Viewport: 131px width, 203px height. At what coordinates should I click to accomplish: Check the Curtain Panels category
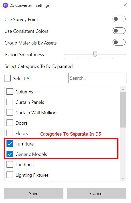[x=10, y=102]
